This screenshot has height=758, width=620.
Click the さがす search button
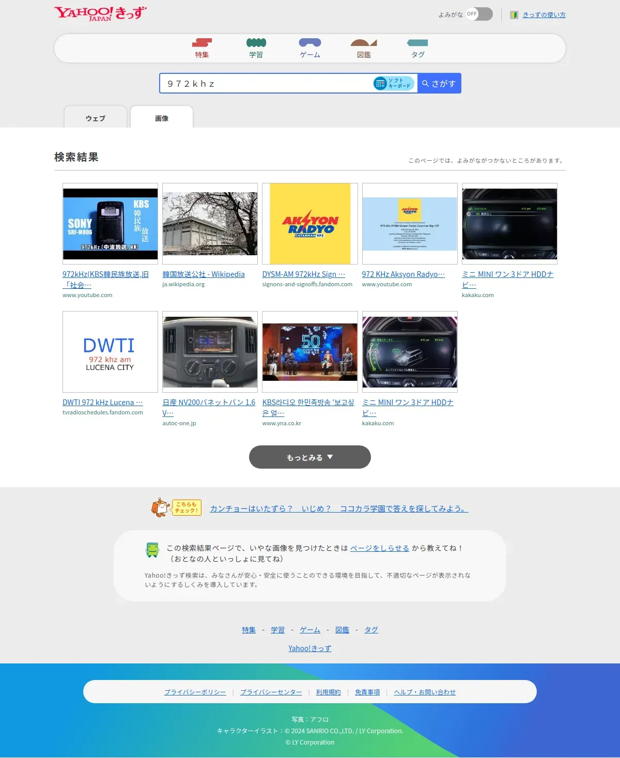tap(439, 83)
